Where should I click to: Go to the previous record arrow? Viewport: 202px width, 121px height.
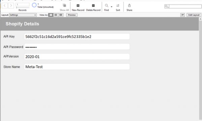point(4,5)
